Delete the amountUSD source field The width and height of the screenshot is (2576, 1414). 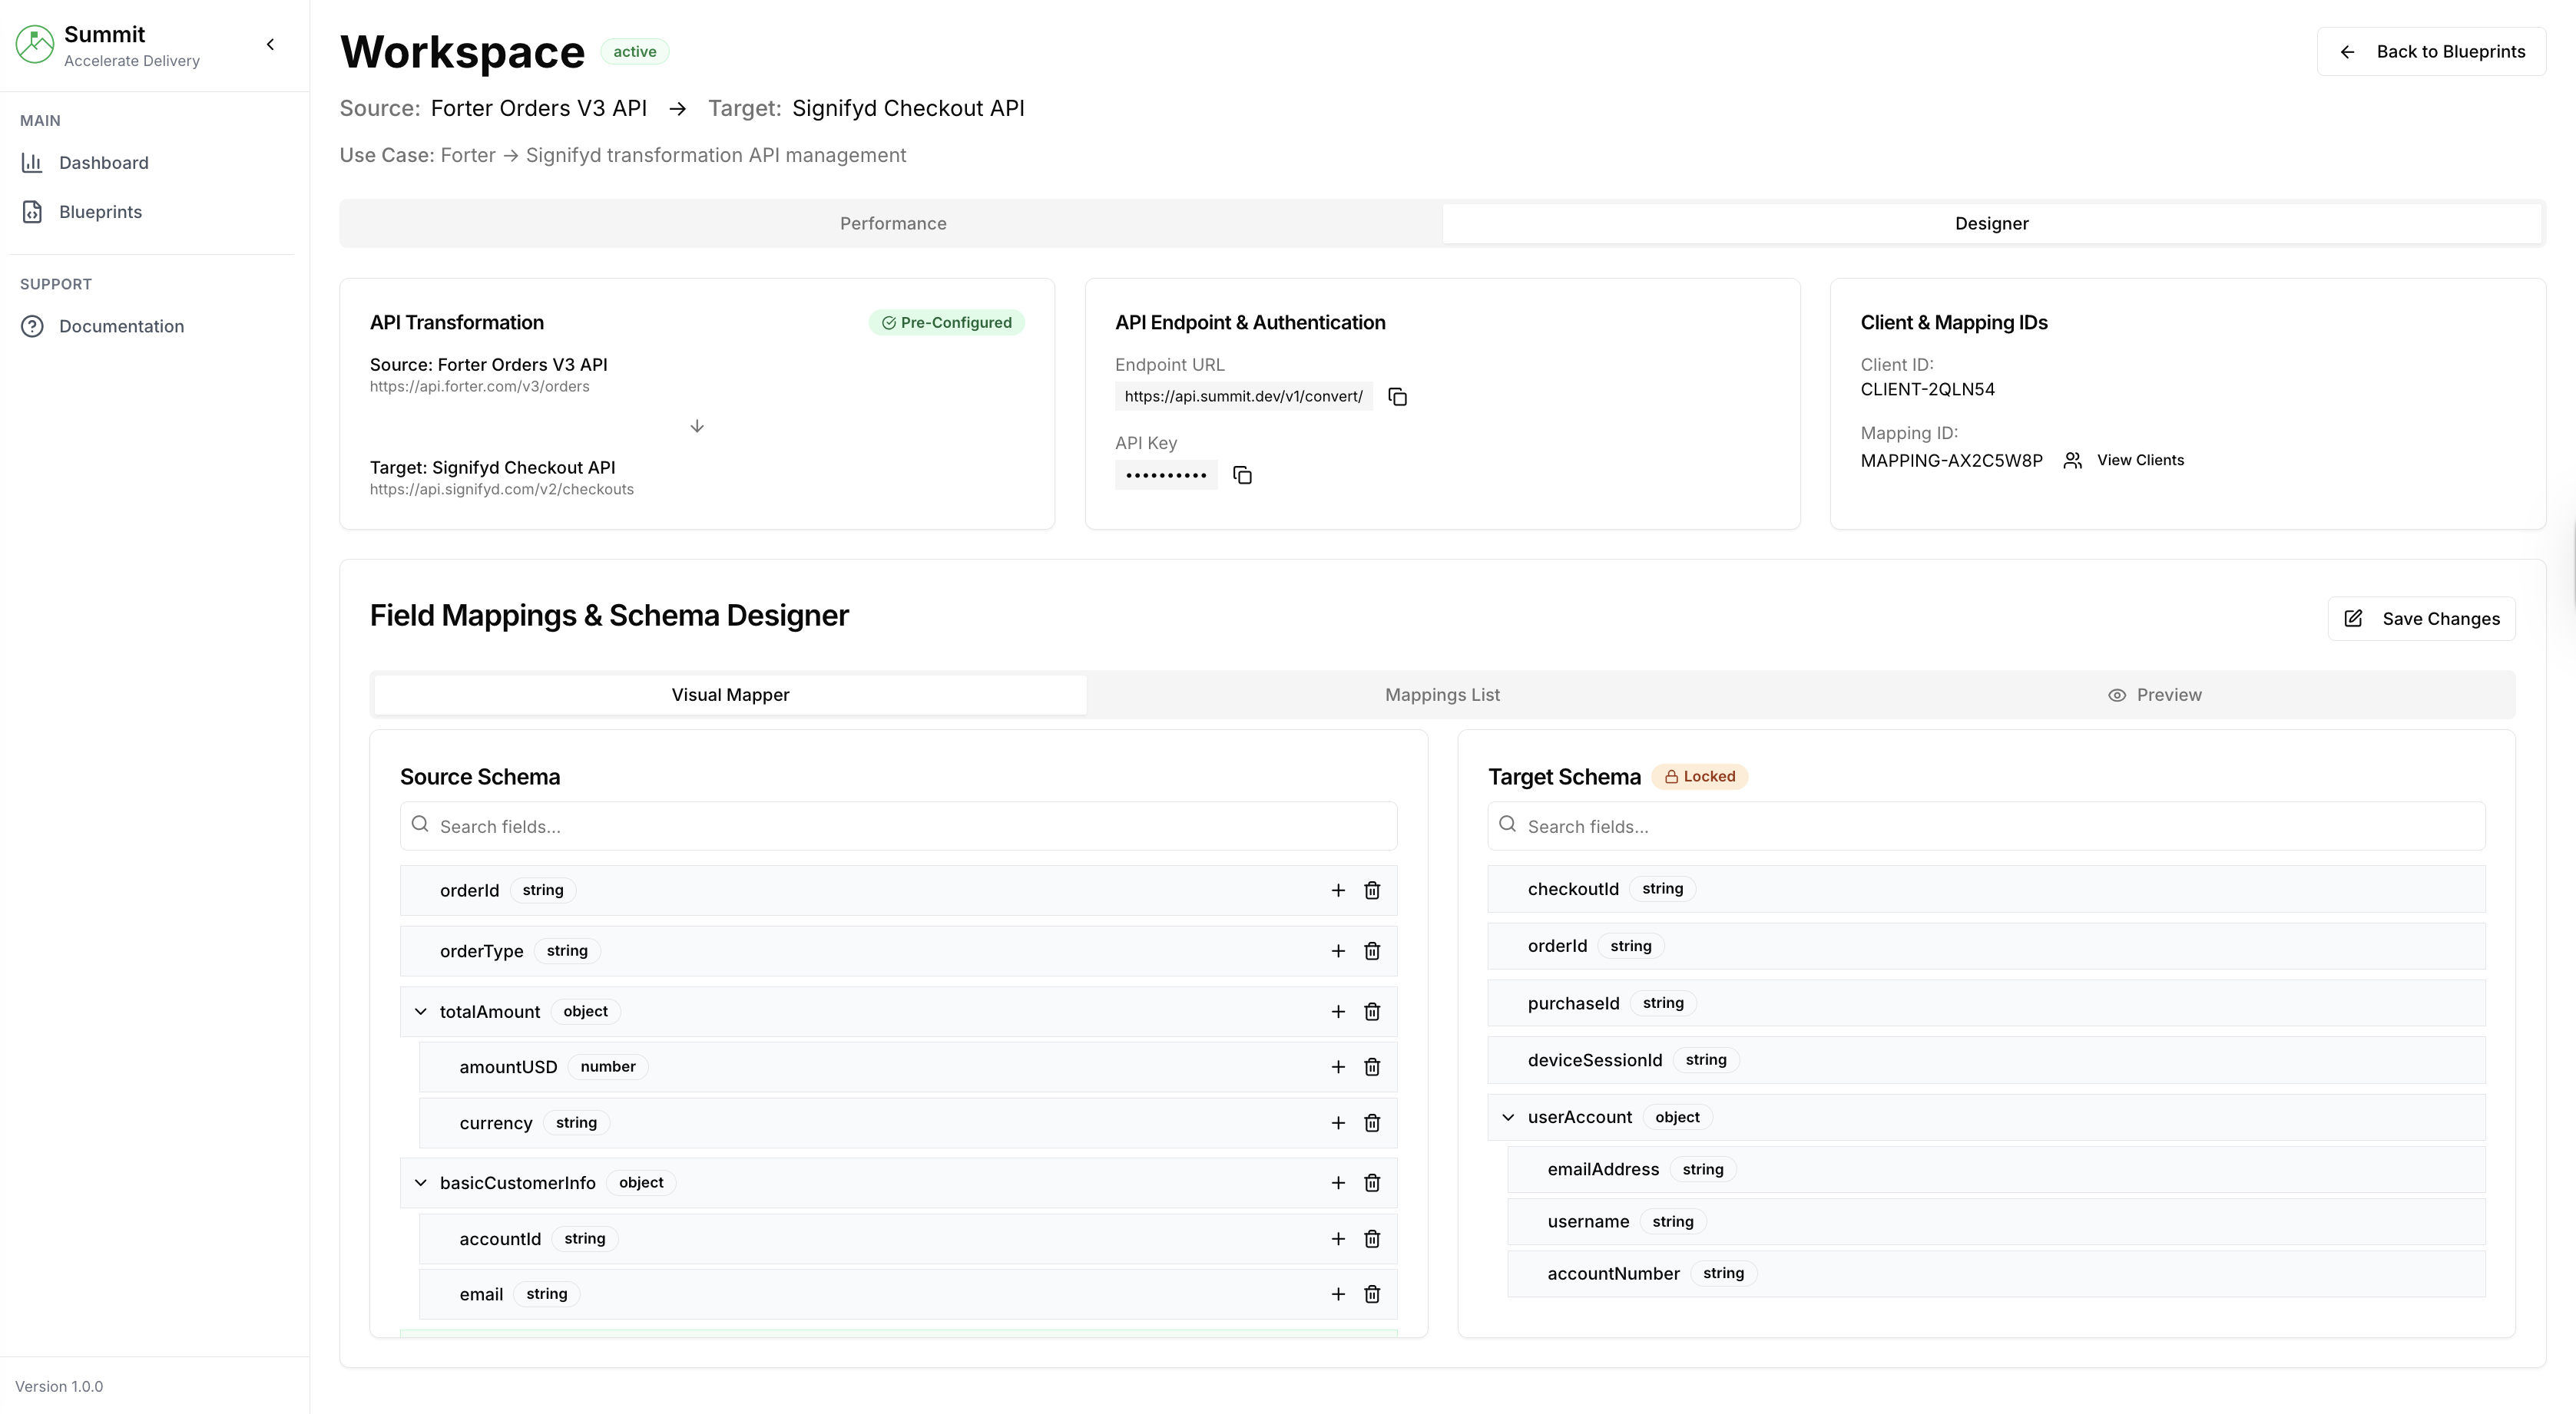click(1372, 1067)
